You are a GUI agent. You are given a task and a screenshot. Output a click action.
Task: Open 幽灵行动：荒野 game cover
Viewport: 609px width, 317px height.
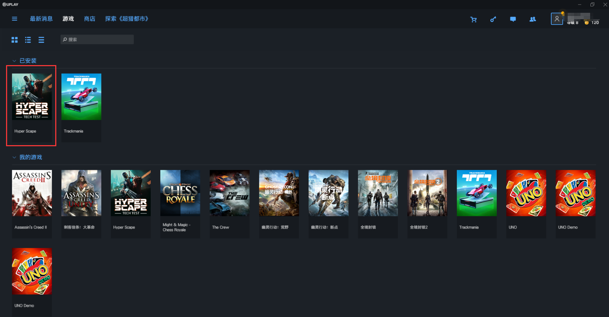pos(279,193)
